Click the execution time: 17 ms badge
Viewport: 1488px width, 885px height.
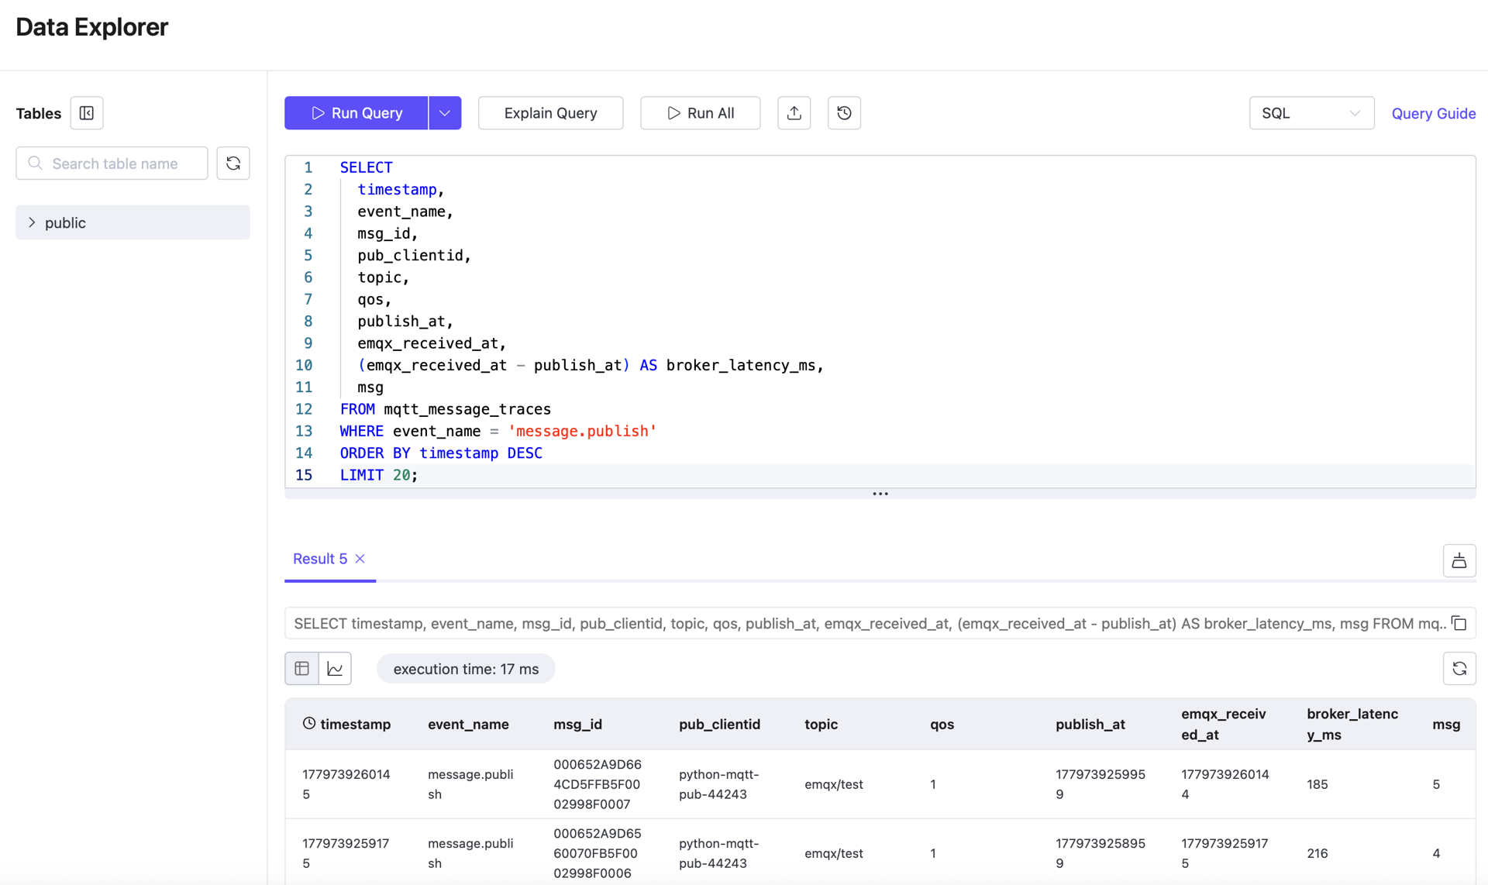pos(466,669)
